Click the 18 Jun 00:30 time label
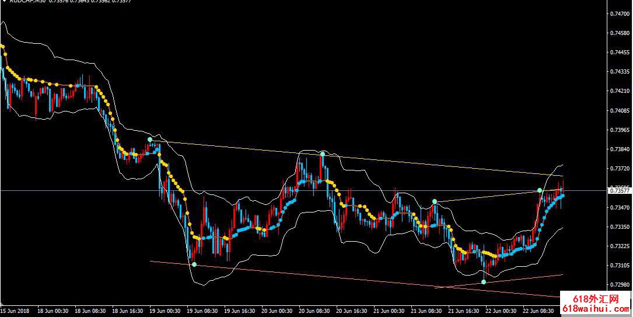 point(53,311)
